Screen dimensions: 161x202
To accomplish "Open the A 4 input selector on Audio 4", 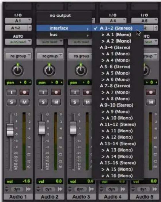I will point(113,20).
